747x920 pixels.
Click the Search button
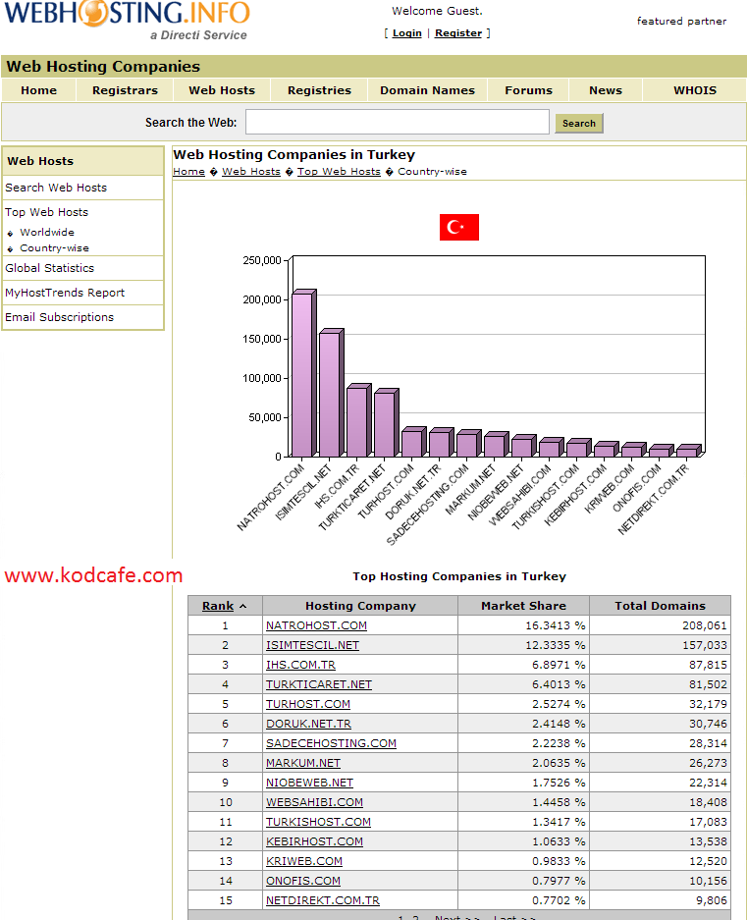[x=578, y=123]
